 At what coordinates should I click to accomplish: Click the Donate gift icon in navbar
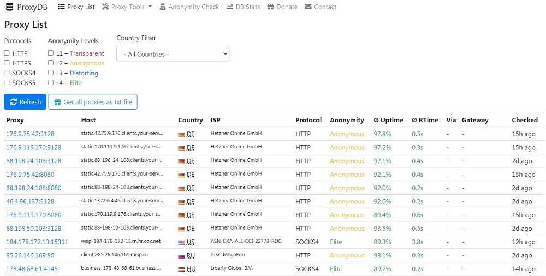point(271,7)
